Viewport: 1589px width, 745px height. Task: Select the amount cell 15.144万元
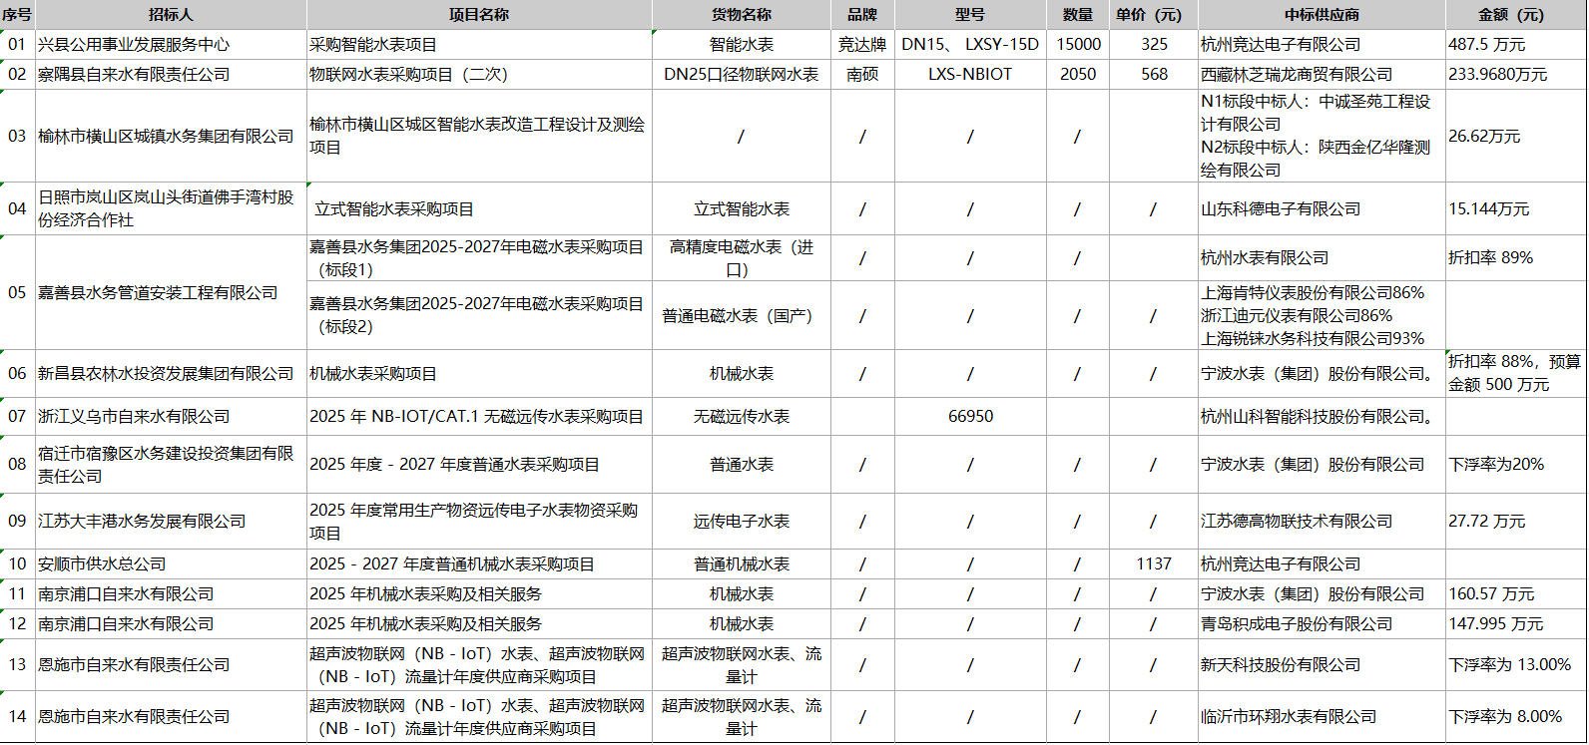(x=1515, y=209)
